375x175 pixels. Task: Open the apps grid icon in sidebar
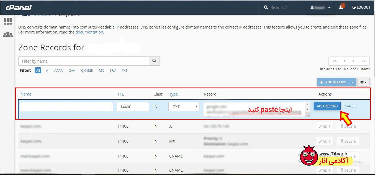click(8, 21)
